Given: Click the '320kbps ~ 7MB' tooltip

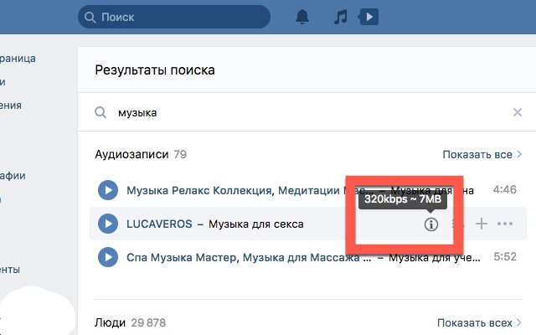Looking at the screenshot, I should pos(403,199).
